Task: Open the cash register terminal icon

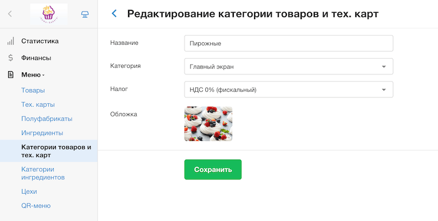Action: click(84, 14)
